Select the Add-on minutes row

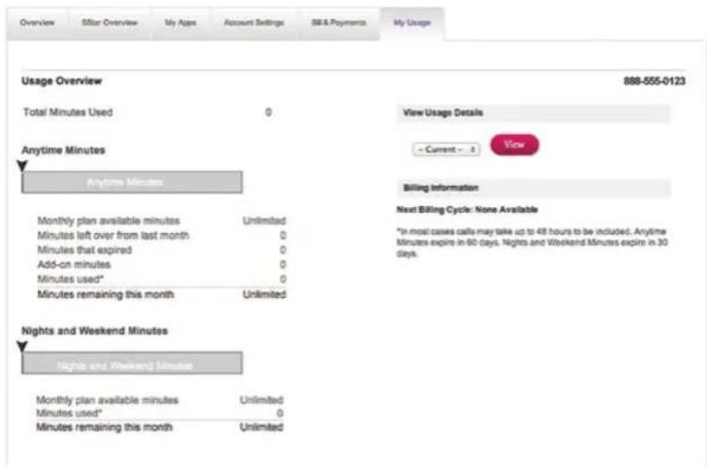tap(161, 265)
